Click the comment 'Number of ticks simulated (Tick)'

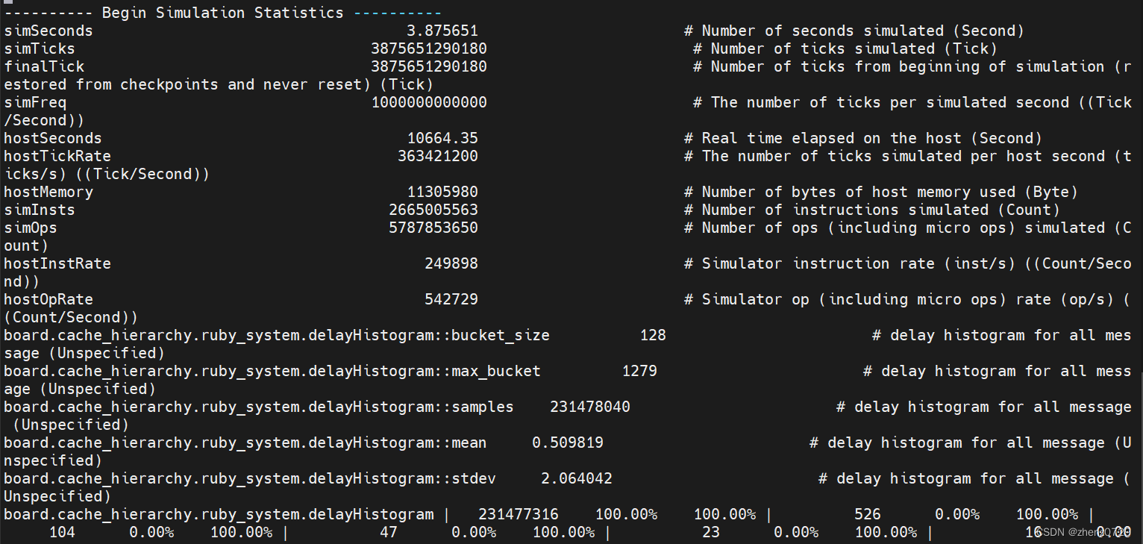[x=854, y=49]
